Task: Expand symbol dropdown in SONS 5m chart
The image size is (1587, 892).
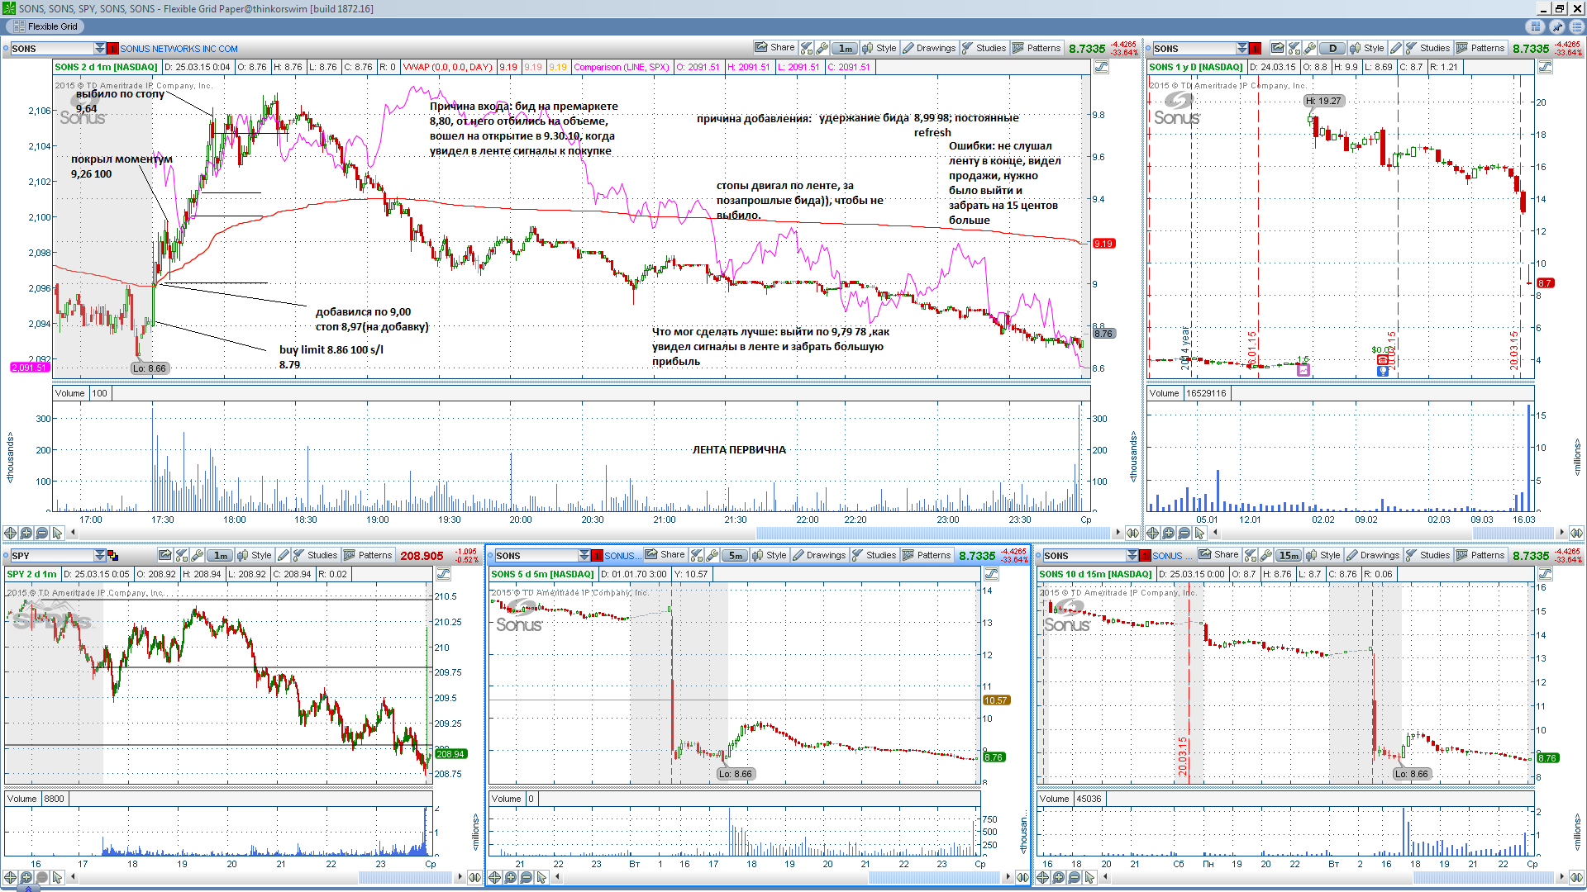Action: point(584,555)
